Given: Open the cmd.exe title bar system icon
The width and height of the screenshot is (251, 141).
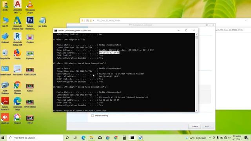Looking at the screenshot, I should click(56, 31).
